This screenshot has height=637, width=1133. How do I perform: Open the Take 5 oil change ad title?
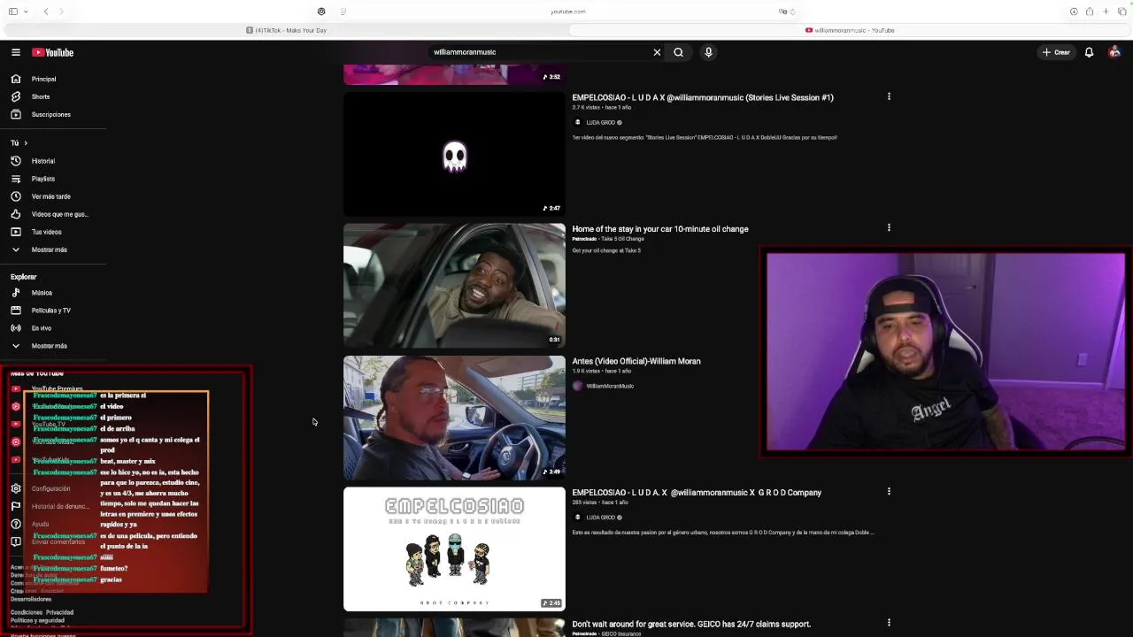coord(660,229)
